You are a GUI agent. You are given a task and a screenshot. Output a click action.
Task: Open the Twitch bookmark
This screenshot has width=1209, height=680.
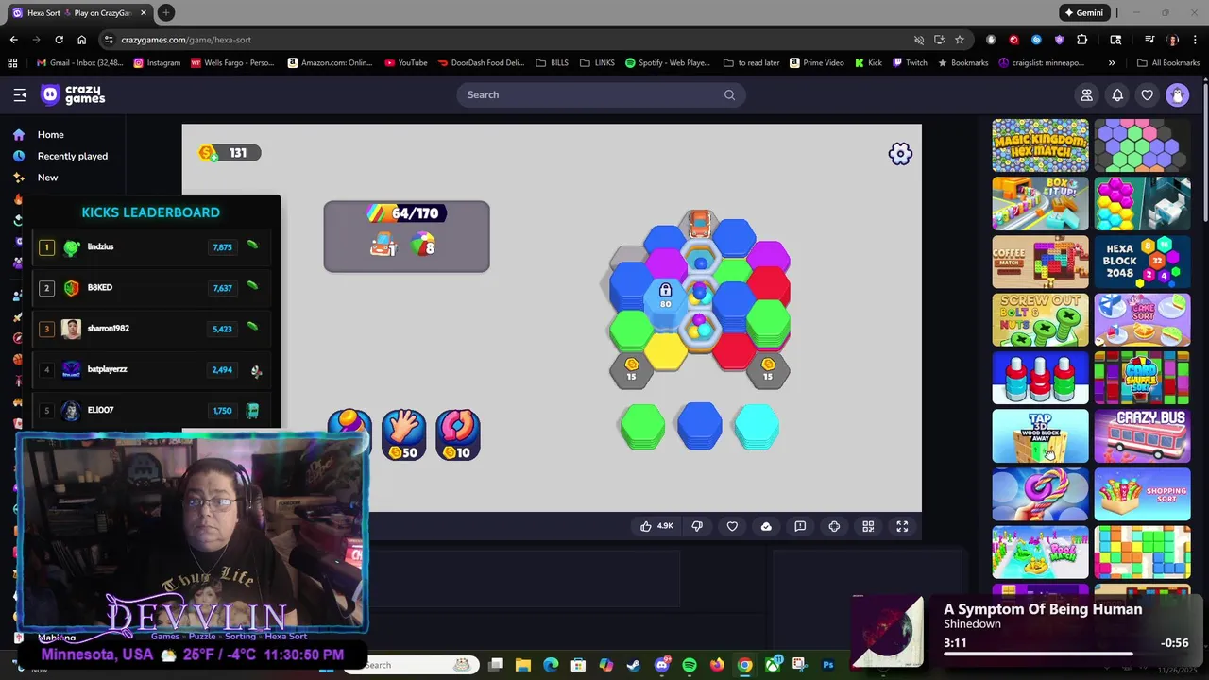(909, 63)
